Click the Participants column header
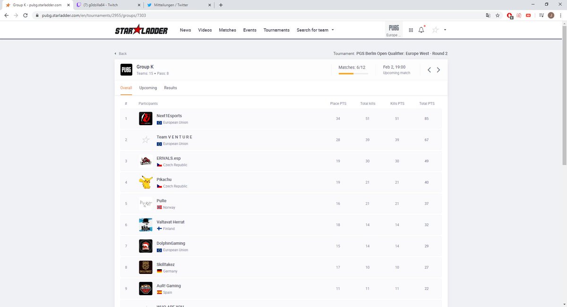Screen dimensions: 567x307 pyautogui.click(x=148, y=103)
